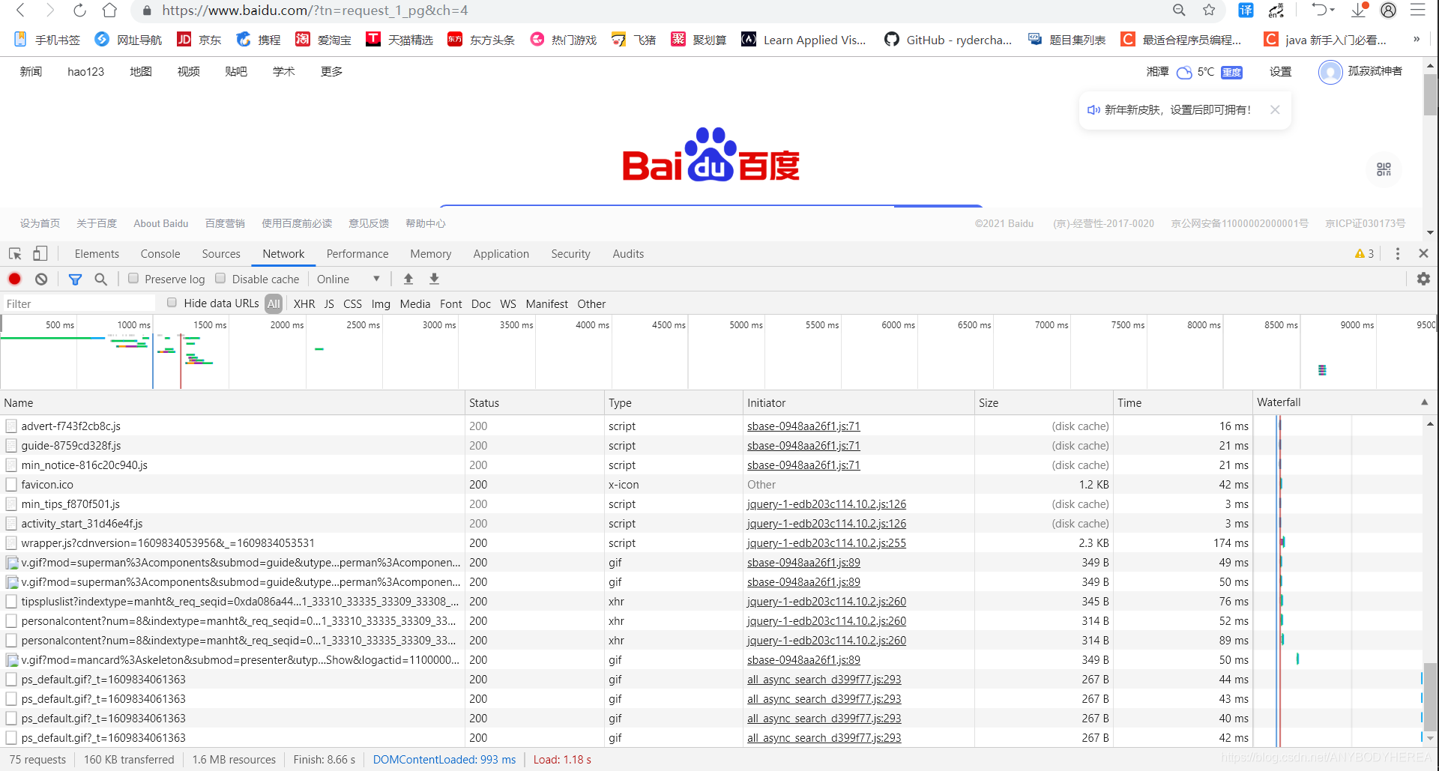This screenshot has width=1439, height=771.
Task: Toggle Hide data URLs checkbox
Action: coord(172,303)
